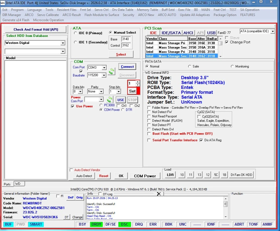The width and height of the screenshot is (280, 231).
Task: Enable the Not Detect FW checkbox
Action: (149, 112)
